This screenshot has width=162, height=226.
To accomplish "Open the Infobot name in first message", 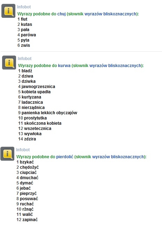I will [x=24, y=7].
